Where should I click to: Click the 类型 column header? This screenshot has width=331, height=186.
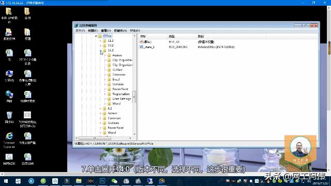[182, 37]
